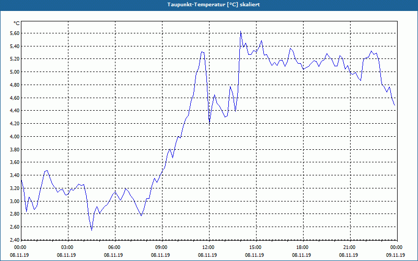Select the 06:00 time label

114,247
